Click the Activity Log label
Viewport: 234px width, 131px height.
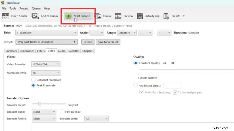pos(152,16)
